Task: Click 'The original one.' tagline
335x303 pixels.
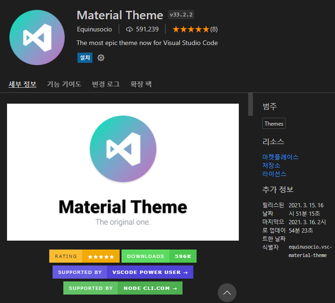Action: (x=123, y=222)
